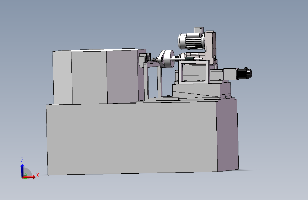
Task: Click the green Y axis label on the triad
Action: [x=26, y=174]
